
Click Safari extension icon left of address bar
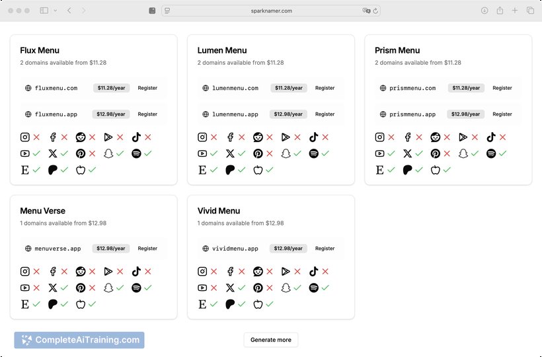tap(152, 11)
